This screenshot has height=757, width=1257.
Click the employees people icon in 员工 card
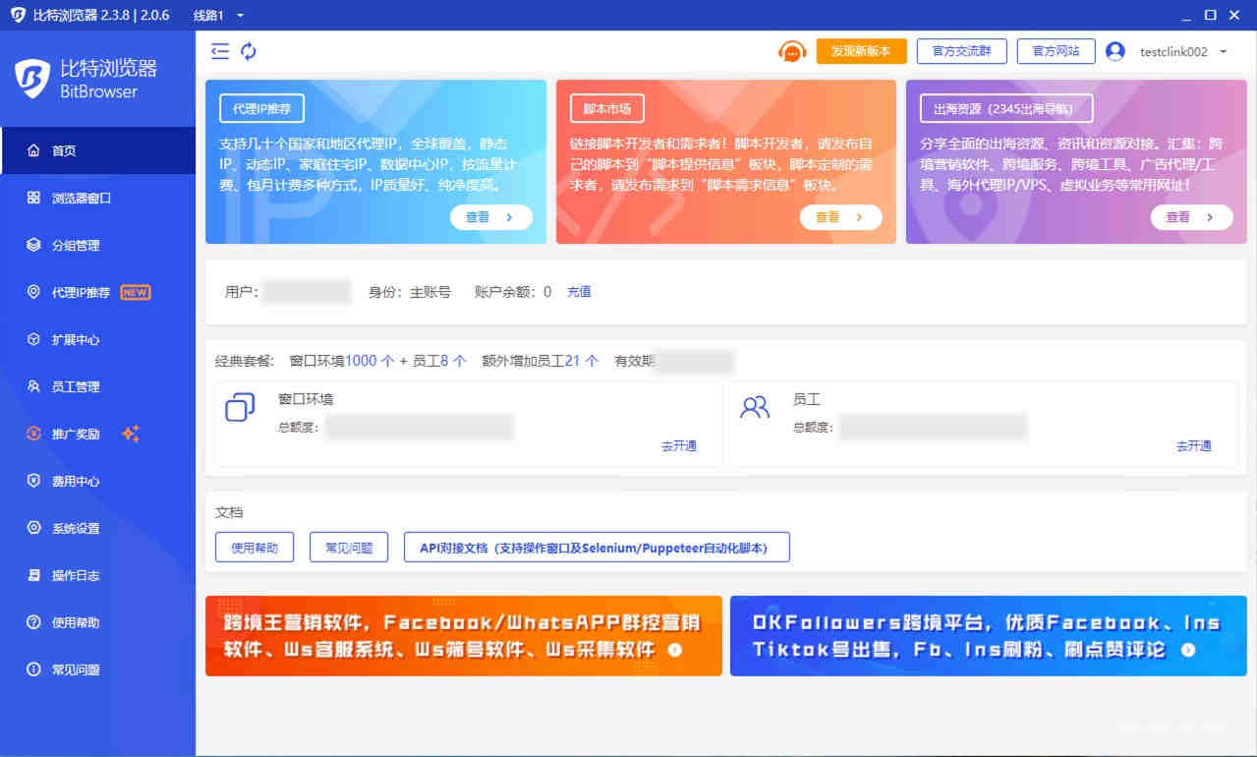[755, 407]
